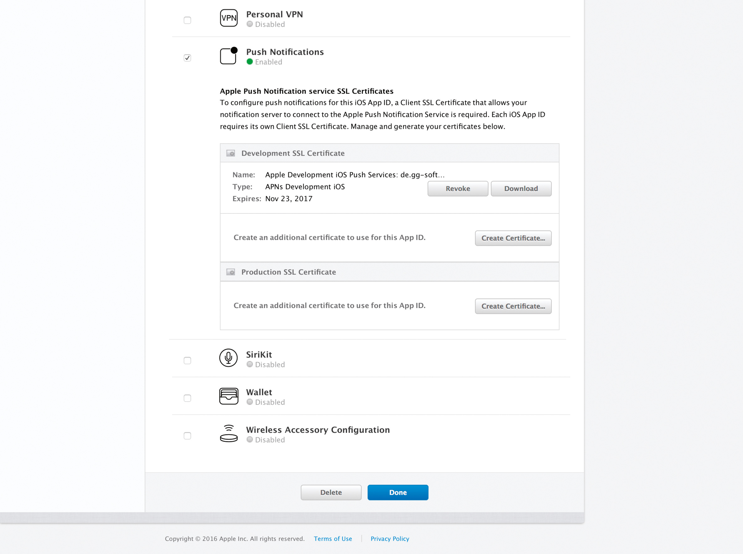Revoke the development push certificate

pyautogui.click(x=457, y=188)
